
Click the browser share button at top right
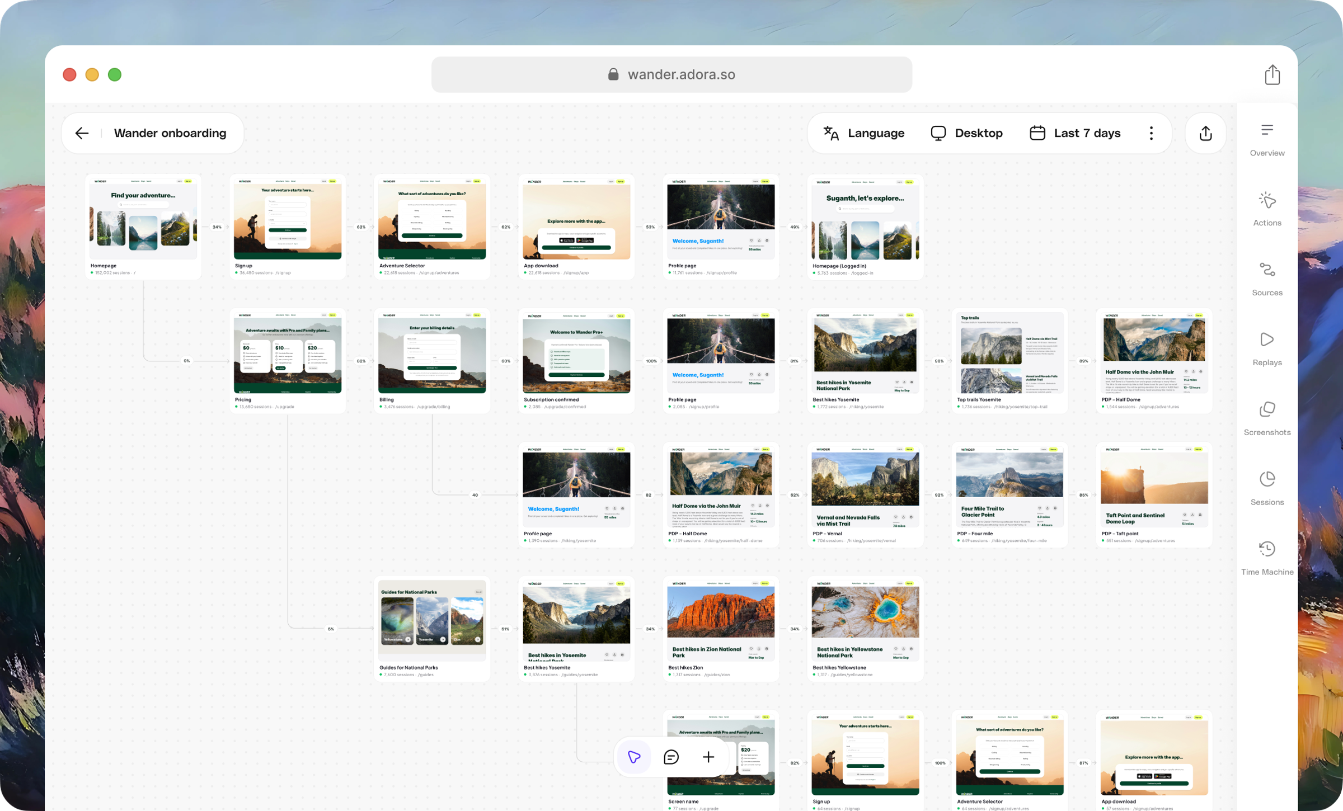(x=1272, y=74)
